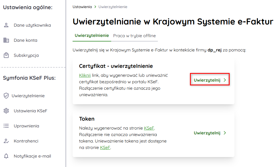Click the user profile icon for Dane użytkownika
279x167 pixels.
[x=6, y=25]
